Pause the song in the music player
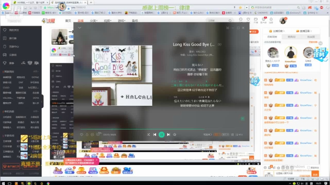330x185 pixels. tap(161, 135)
